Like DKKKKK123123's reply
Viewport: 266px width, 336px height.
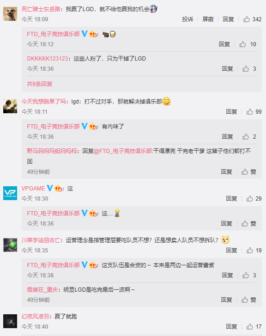pyautogui.click(x=249, y=68)
